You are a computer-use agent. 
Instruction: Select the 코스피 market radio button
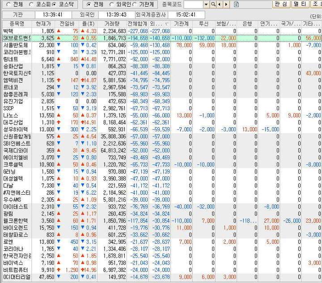[x=31, y=4]
